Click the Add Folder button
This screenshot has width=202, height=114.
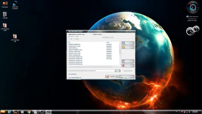click(128, 47)
